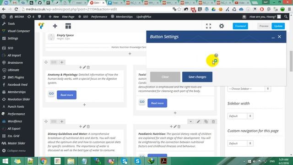The width and height of the screenshot is (293, 165).
Task: Open Chrome from the taskbar
Action: (43, 161)
